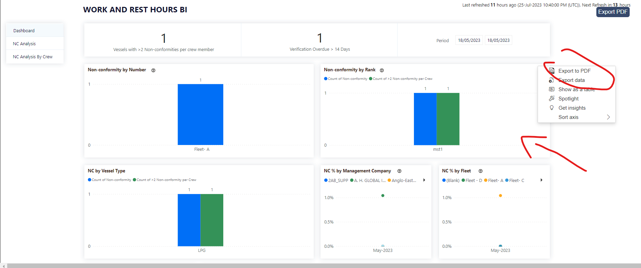Viewport: 641px width, 268px height.
Task: Select the Anglo-East legend entry
Action: click(402, 180)
